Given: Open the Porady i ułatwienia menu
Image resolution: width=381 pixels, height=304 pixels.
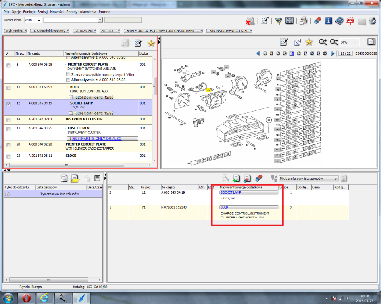Looking at the screenshot, I should [x=81, y=12].
